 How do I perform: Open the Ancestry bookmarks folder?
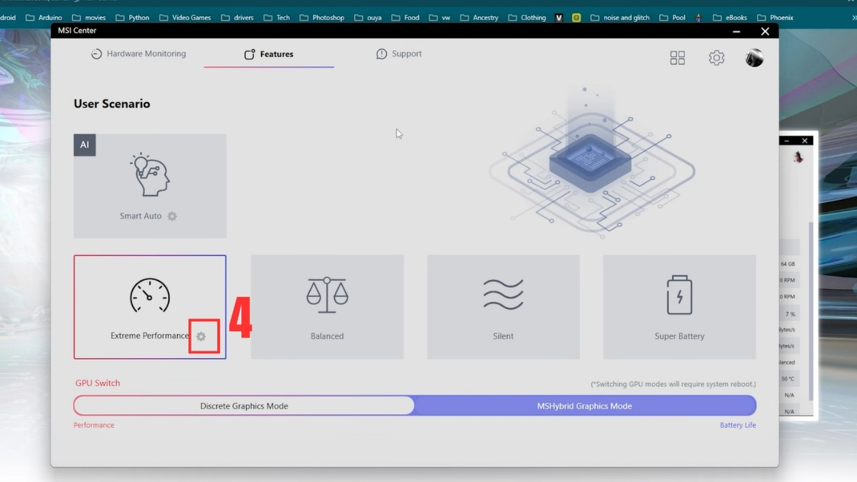[x=479, y=17]
